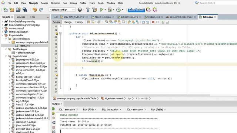Click the New File toolbar icon

pos(6,10)
